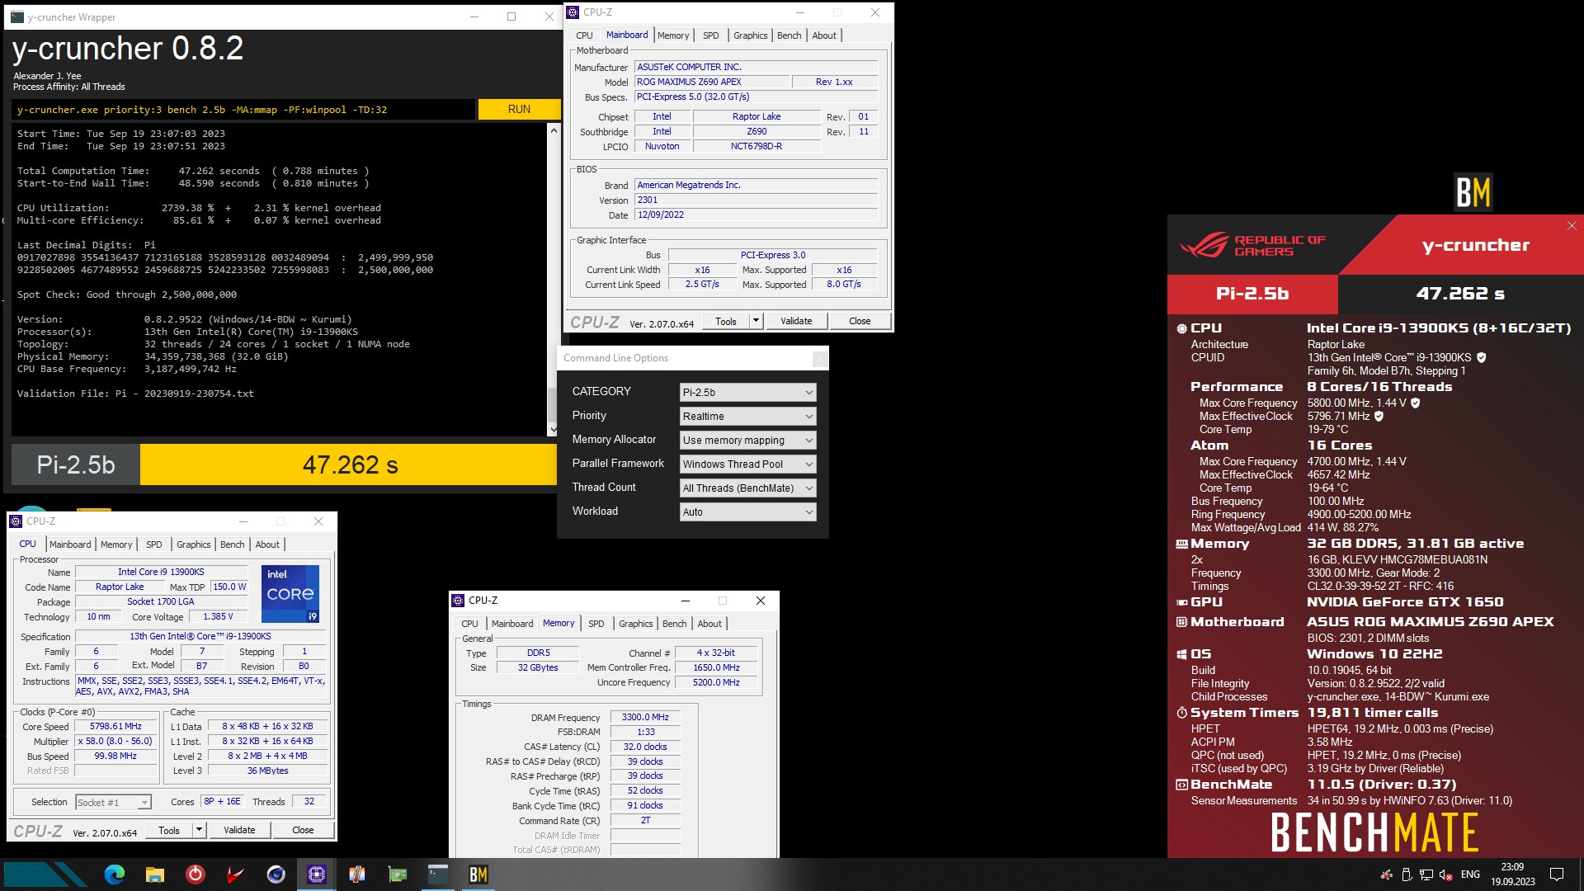
Task: Open the Parallel Framework dropdown
Action: coord(748,464)
